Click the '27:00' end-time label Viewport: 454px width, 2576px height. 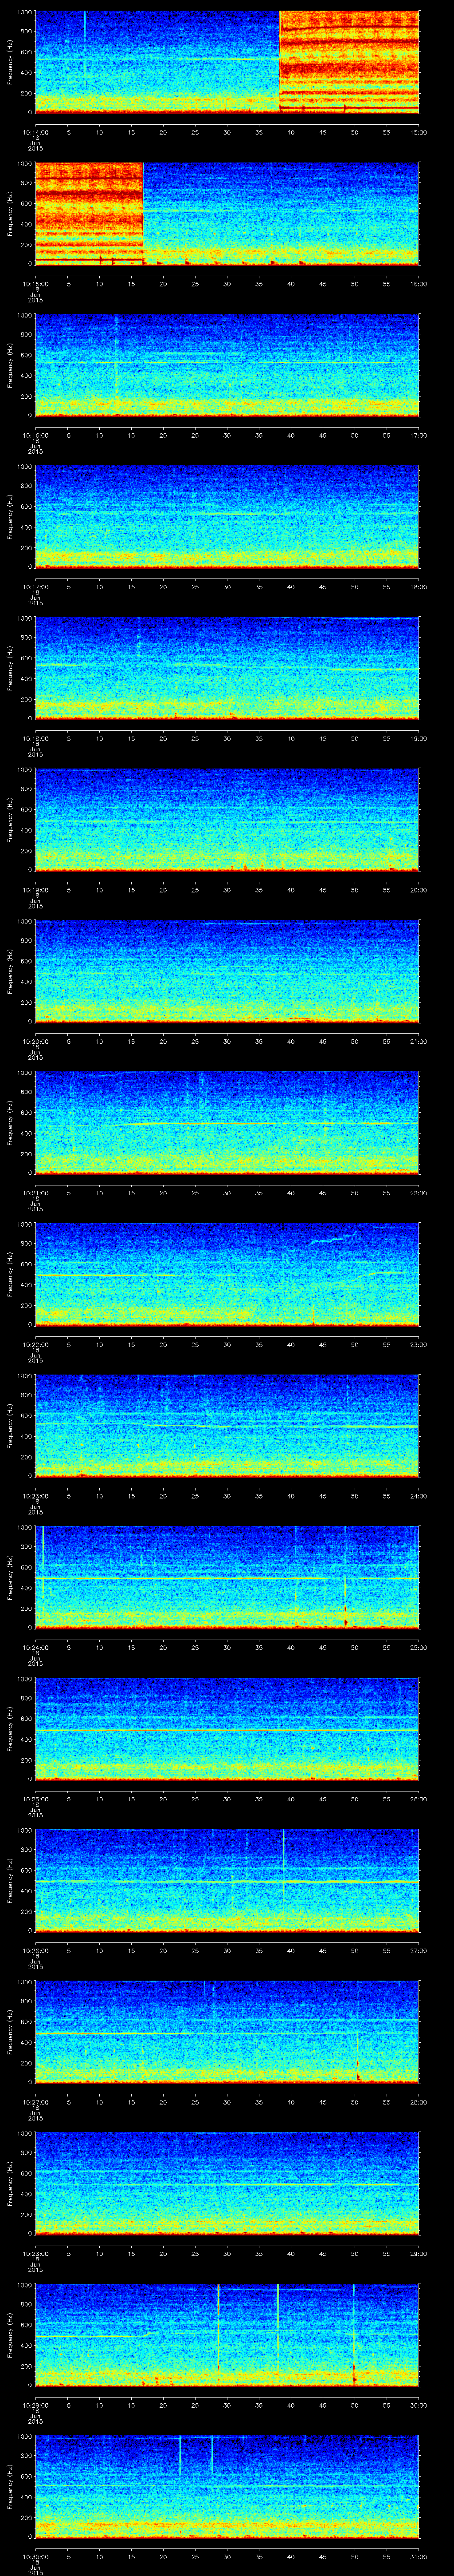tap(418, 1950)
